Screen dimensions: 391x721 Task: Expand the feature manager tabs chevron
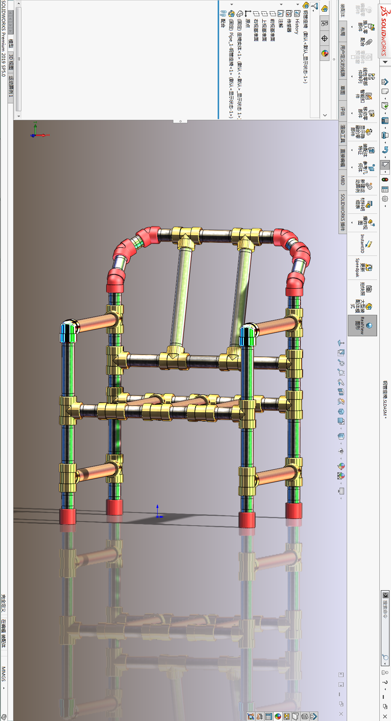(325, 115)
